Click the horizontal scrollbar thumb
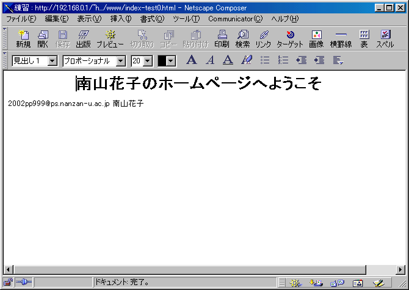Screen dimensions: 409x290 click(190, 270)
